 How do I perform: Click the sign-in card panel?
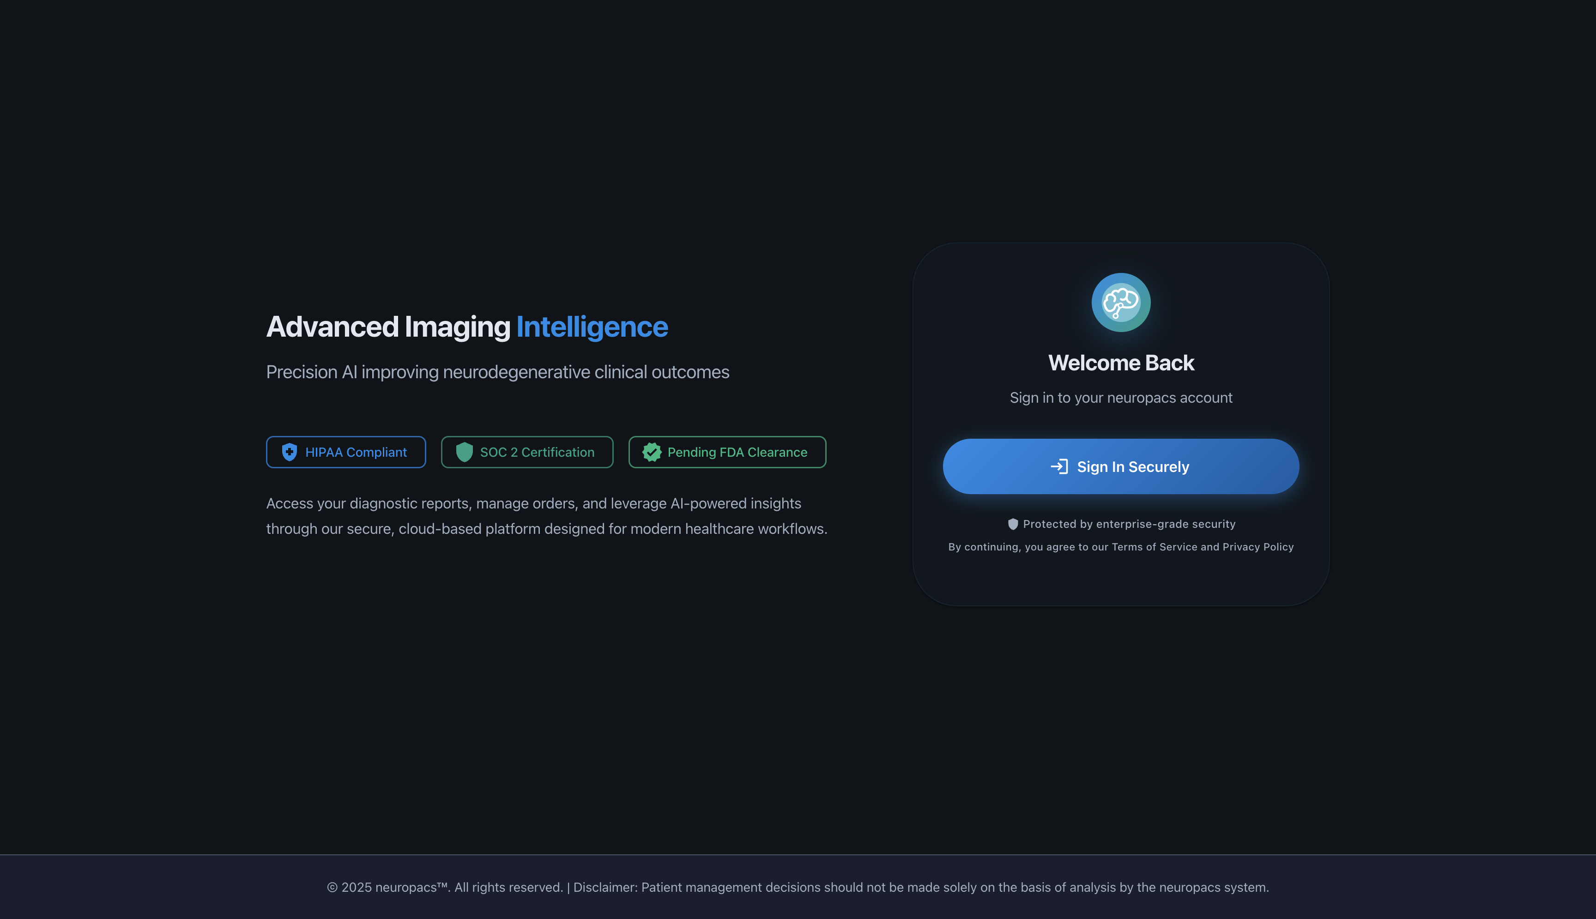coord(1120,423)
